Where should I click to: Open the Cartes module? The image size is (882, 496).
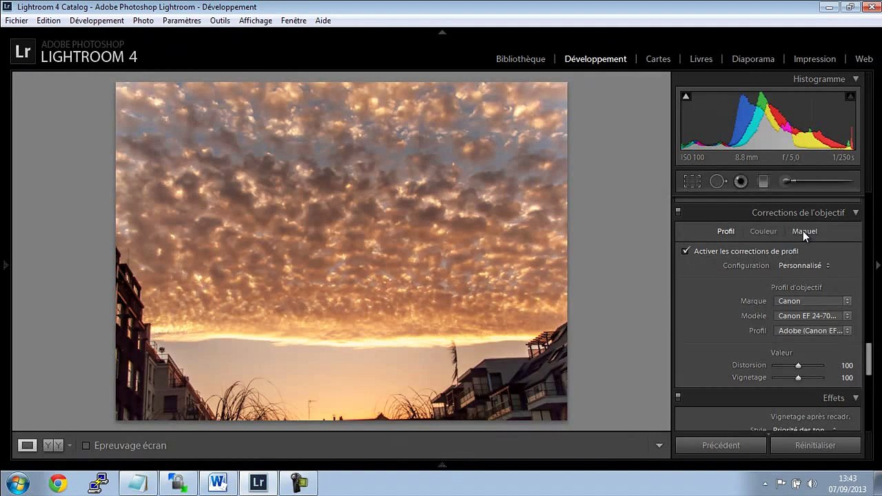pyautogui.click(x=658, y=59)
